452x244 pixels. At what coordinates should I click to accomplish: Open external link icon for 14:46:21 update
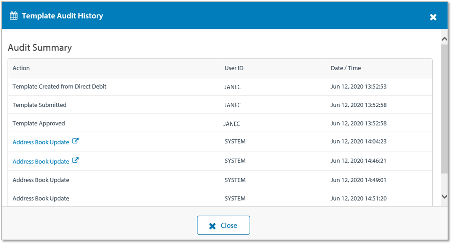[x=75, y=160]
